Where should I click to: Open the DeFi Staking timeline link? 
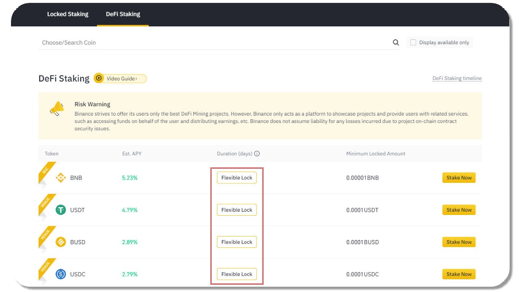point(457,78)
